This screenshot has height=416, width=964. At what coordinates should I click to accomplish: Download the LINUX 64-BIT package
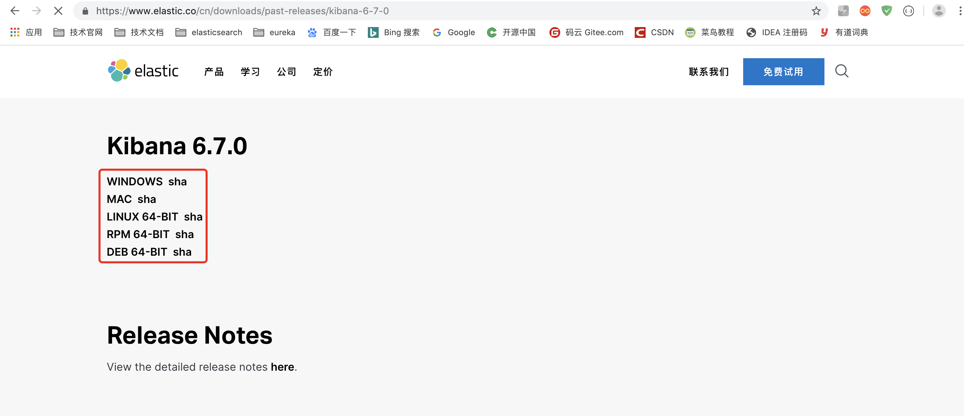143,217
